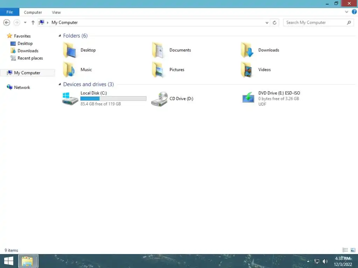
Task: Open the volume speaker tray icon
Action: [x=325, y=261]
